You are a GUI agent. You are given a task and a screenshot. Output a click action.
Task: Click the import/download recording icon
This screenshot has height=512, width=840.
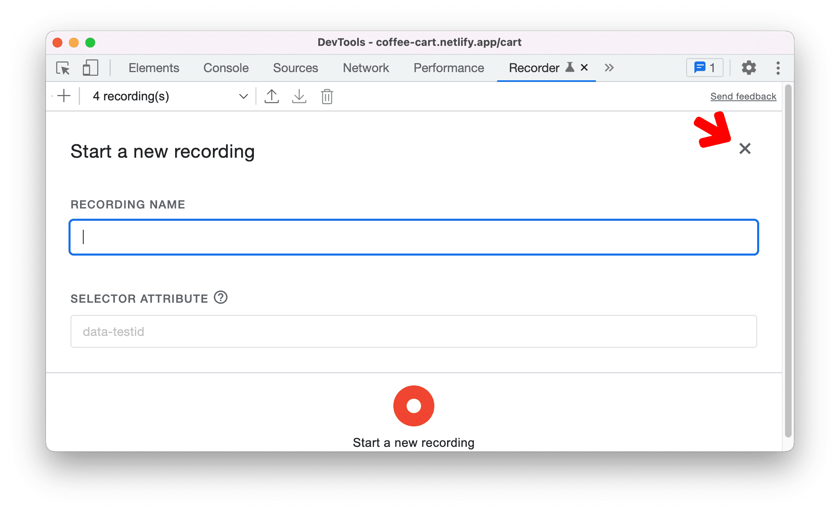(298, 96)
